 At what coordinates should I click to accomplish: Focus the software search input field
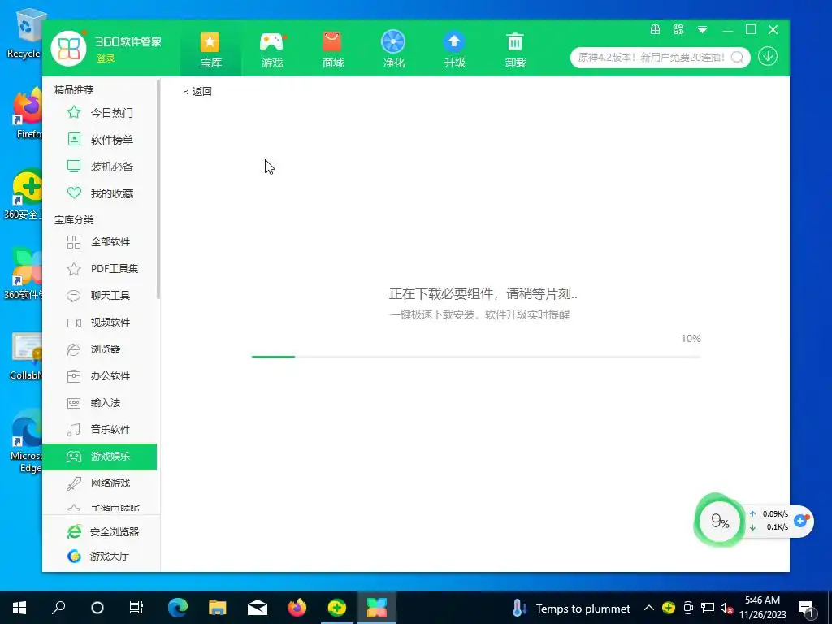click(x=651, y=58)
